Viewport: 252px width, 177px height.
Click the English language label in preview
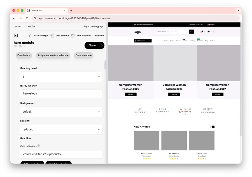click(212, 25)
